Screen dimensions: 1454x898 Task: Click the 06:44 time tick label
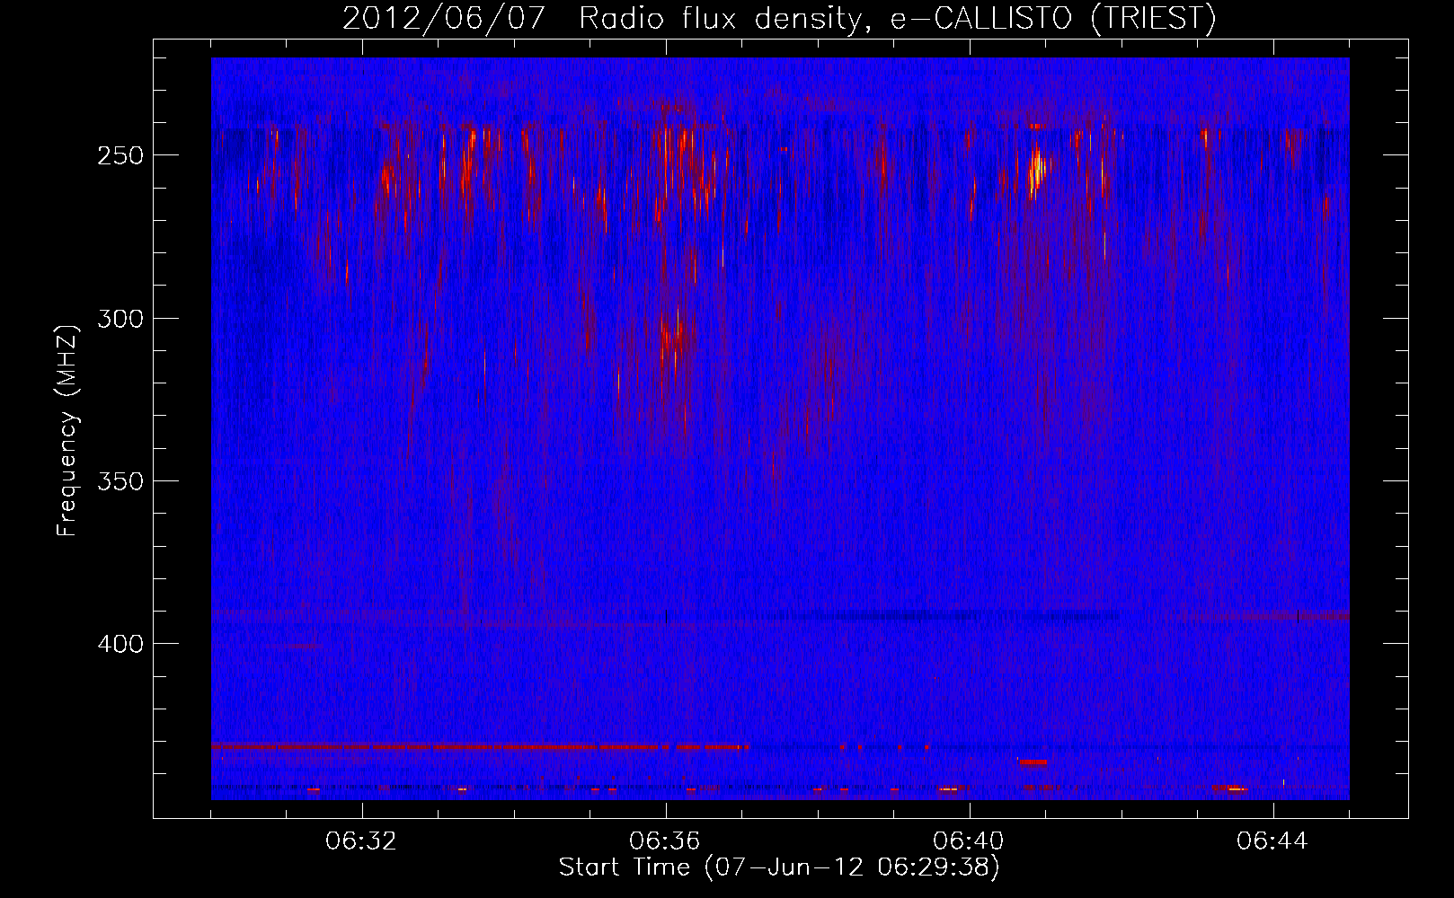pyautogui.click(x=1272, y=841)
